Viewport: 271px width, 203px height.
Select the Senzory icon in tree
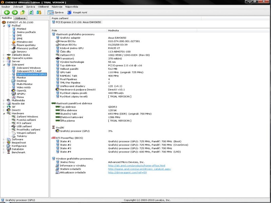14,52
